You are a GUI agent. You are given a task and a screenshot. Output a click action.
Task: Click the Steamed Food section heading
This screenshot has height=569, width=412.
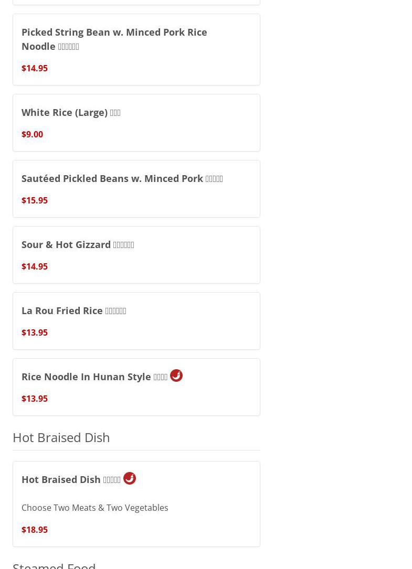[54, 565]
